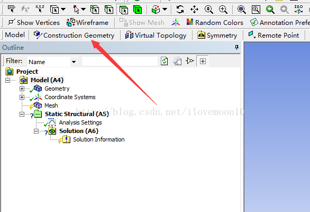
Task: Select Solution Information
Action: [x=99, y=139]
